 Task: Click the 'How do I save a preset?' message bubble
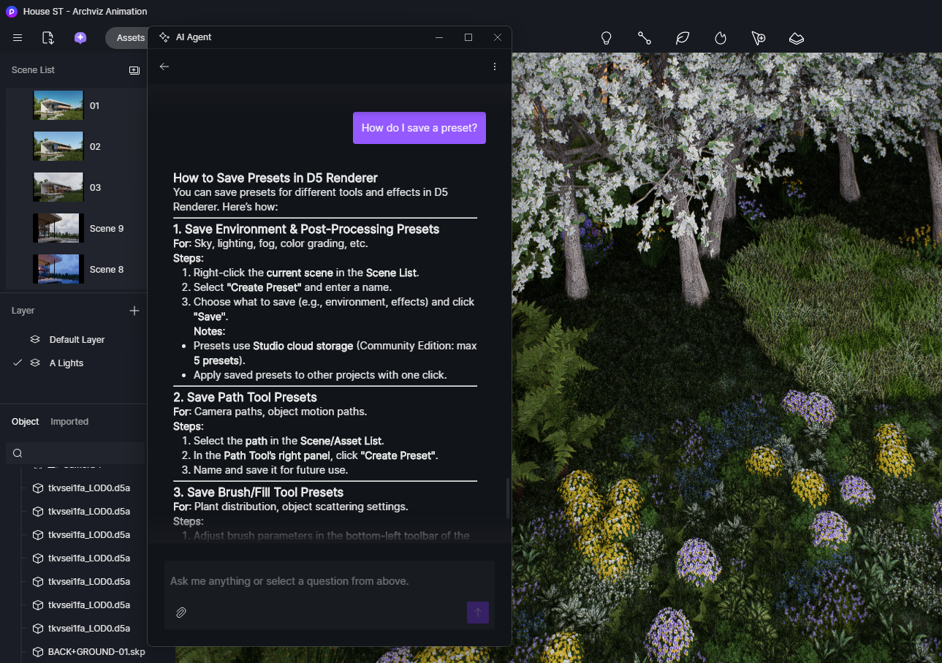point(419,128)
